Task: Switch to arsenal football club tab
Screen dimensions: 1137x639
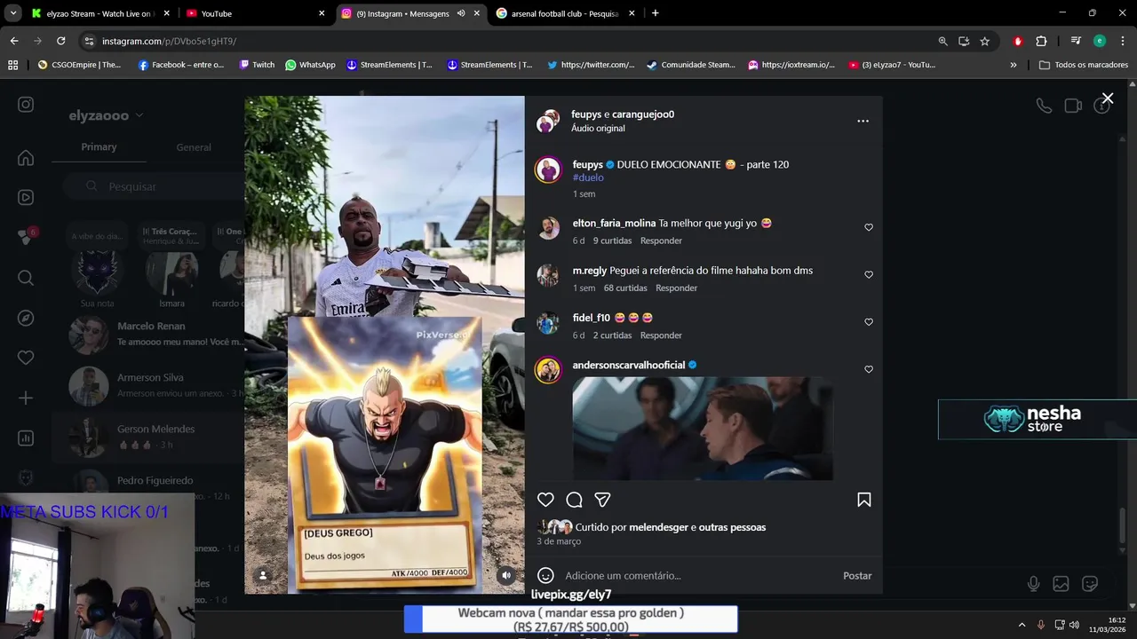Action: [566, 13]
